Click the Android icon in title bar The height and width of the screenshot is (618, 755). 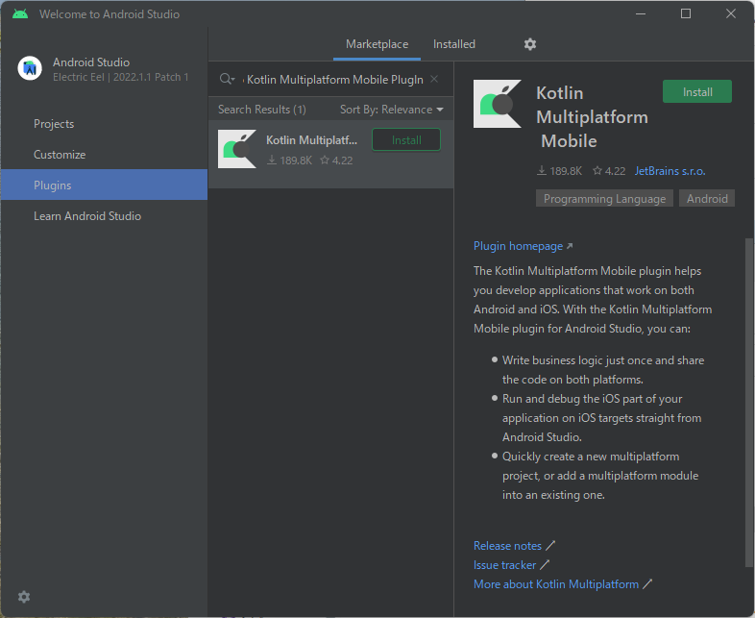pos(20,14)
